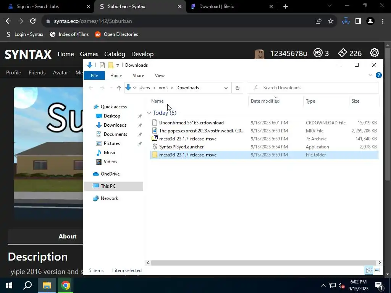
Task: Open Syntax site settings gear
Action: (375, 53)
